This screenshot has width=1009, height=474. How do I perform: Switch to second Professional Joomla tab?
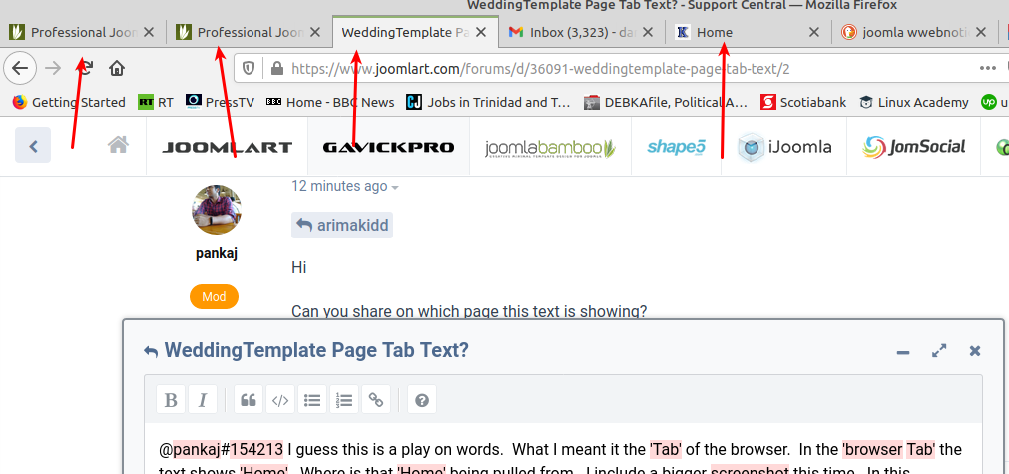(x=250, y=32)
